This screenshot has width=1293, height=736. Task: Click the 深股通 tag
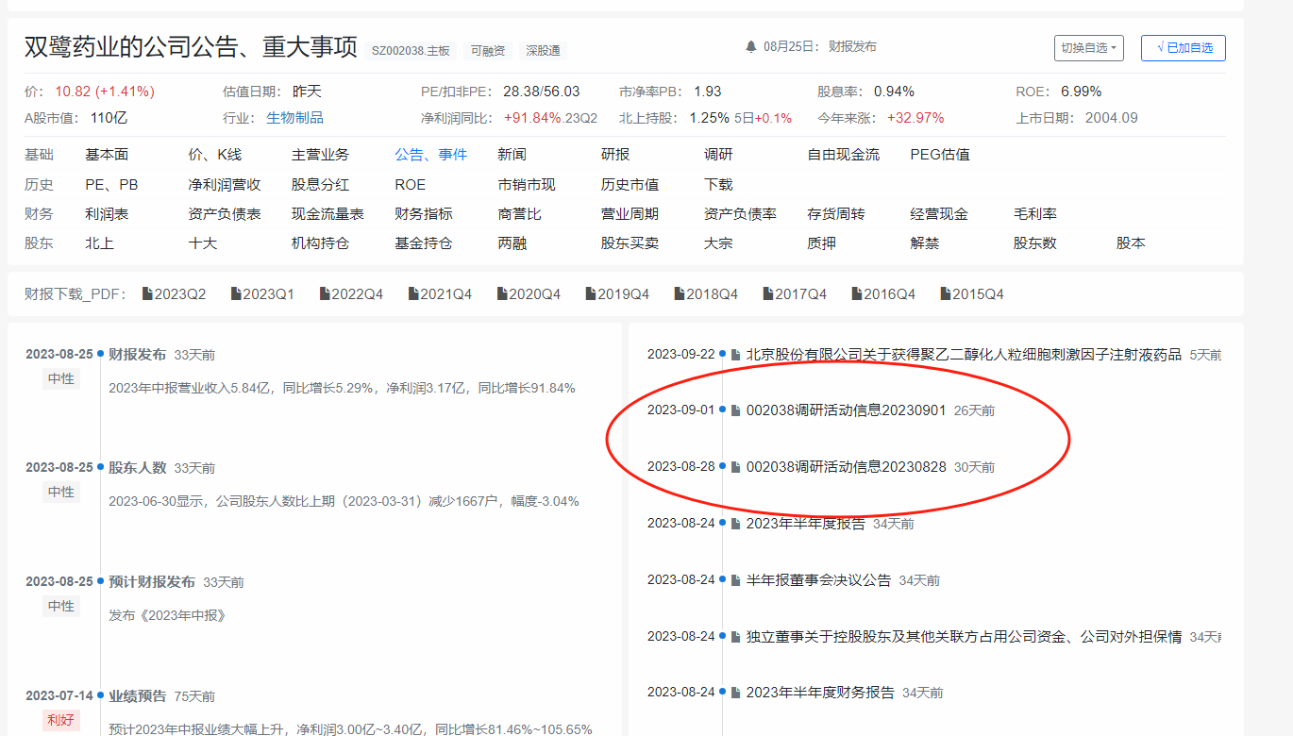click(544, 51)
